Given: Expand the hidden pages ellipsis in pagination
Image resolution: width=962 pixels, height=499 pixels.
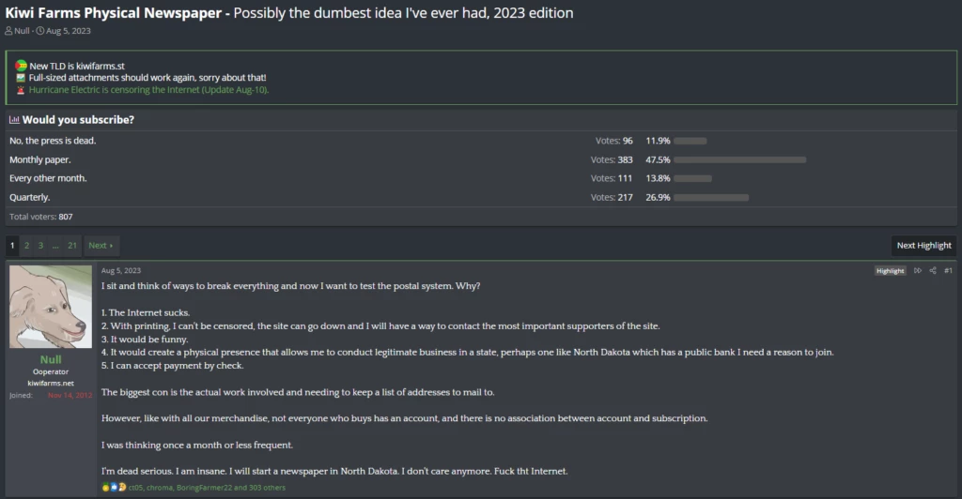Looking at the screenshot, I should pos(55,246).
